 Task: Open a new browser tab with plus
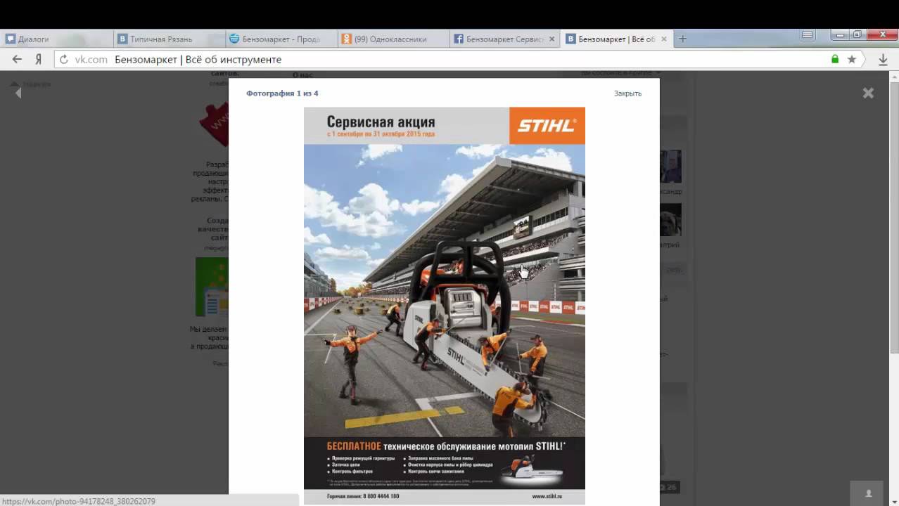pyautogui.click(x=682, y=39)
